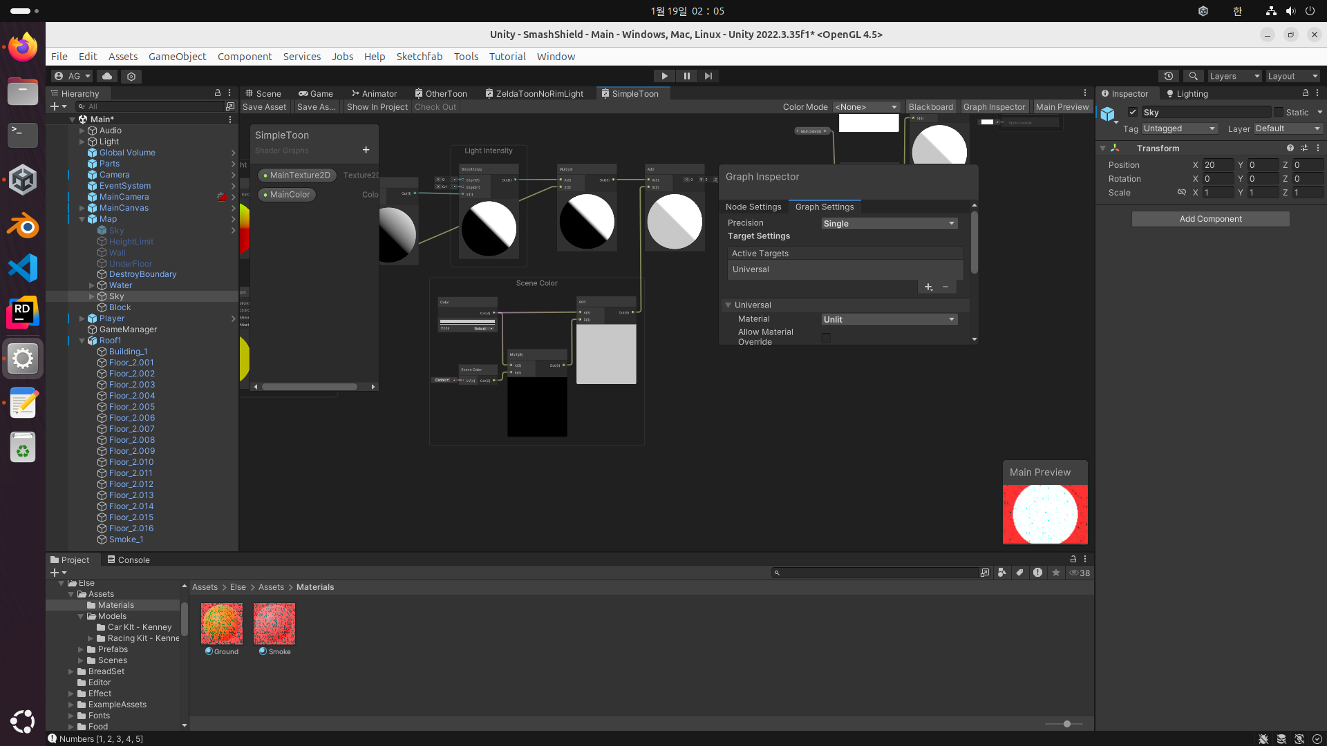Remove active target with minus button
1327x746 pixels.
coord(945,287)
